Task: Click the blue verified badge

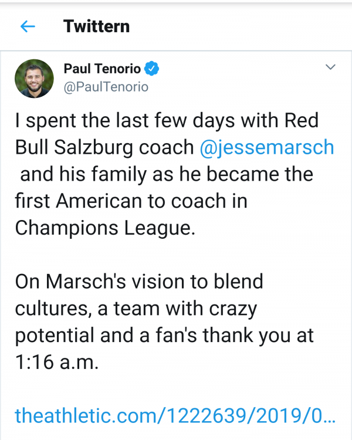Action: click(151, 69)
